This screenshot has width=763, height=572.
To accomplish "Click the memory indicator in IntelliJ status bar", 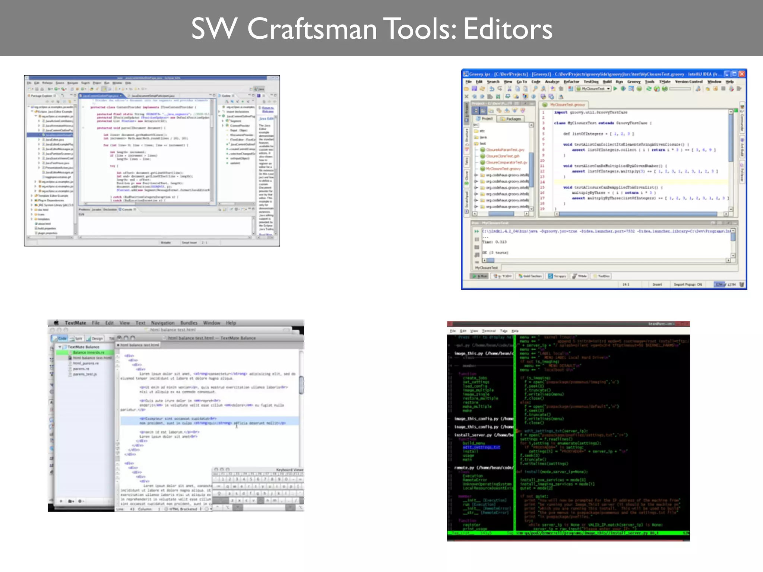I will pyautogui.click(x=725, y=285).
